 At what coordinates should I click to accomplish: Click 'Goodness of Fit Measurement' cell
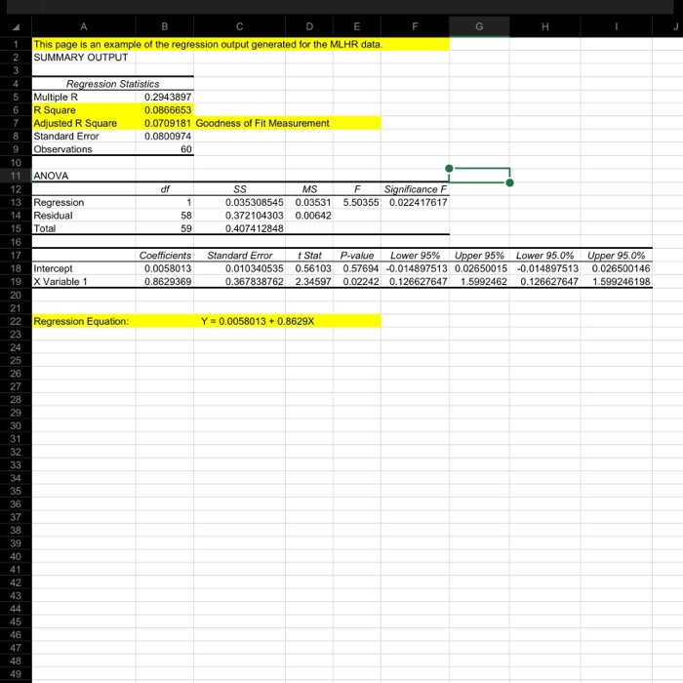262,123
